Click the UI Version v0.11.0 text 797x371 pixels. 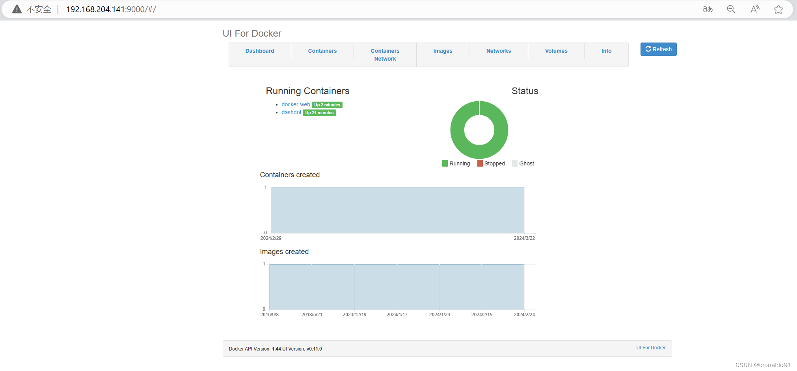click(302, 349)
